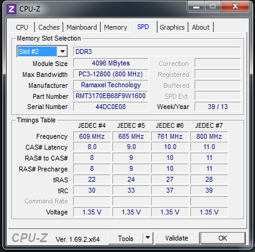Screen dimensions: 255x252
Task: Click the Validate button
Action: coord(177,238)
